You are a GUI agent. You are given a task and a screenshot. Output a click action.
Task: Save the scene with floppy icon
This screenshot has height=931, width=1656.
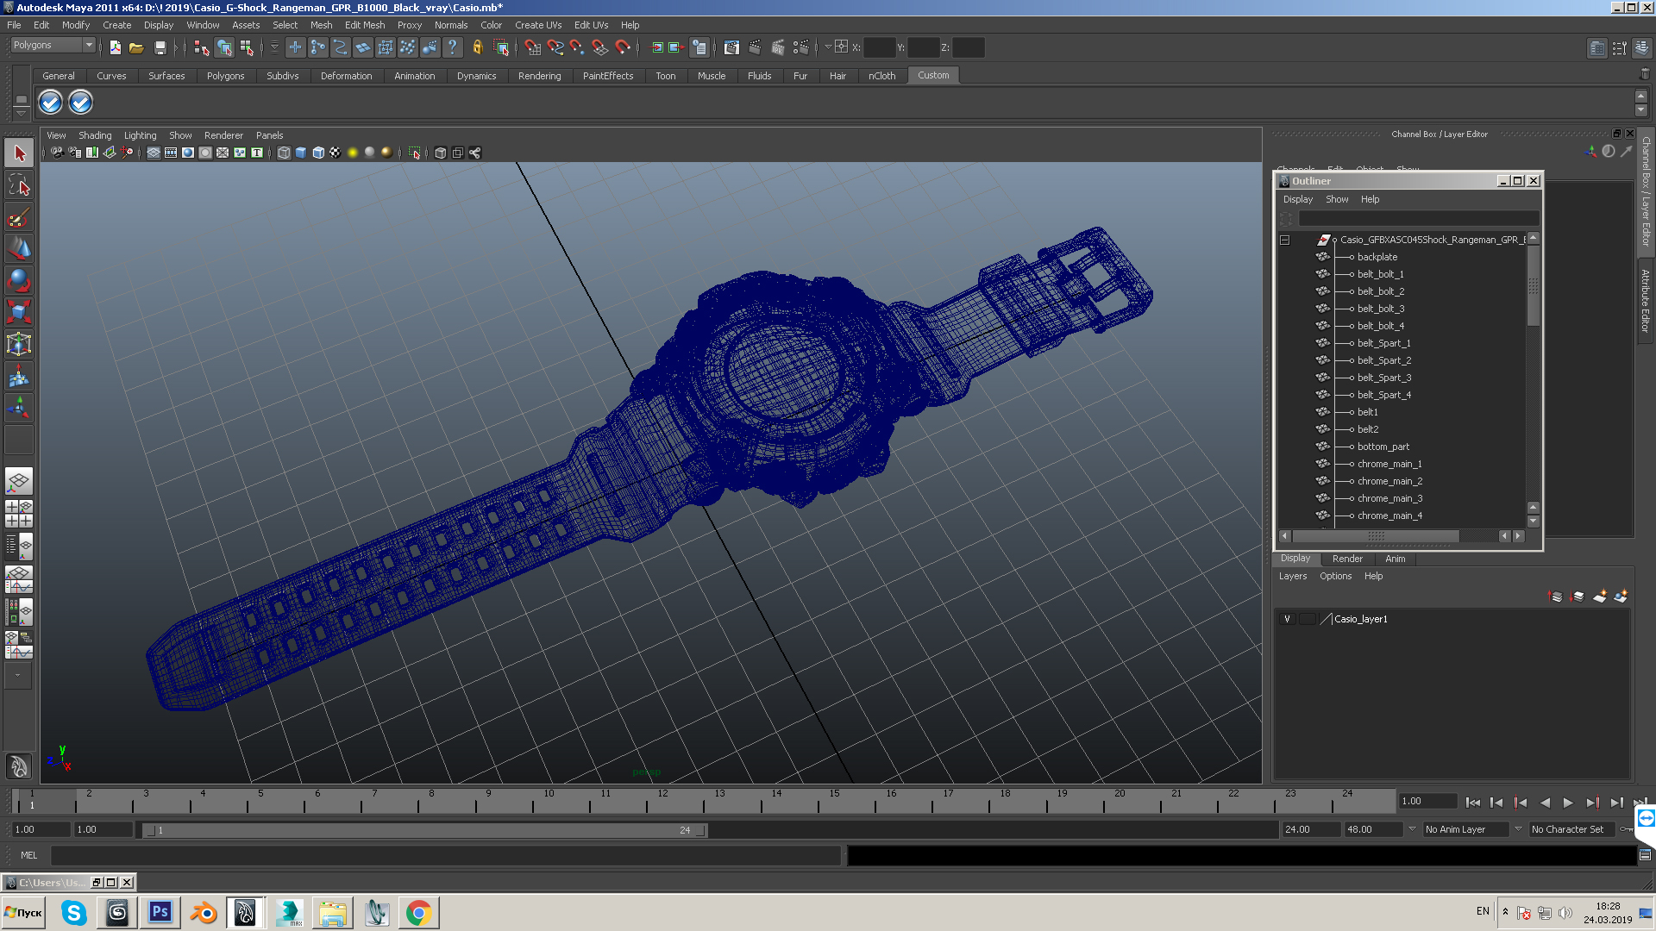click(160, 47)
